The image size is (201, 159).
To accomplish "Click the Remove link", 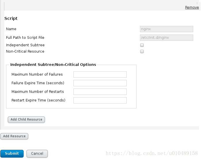I will point(192,7).
